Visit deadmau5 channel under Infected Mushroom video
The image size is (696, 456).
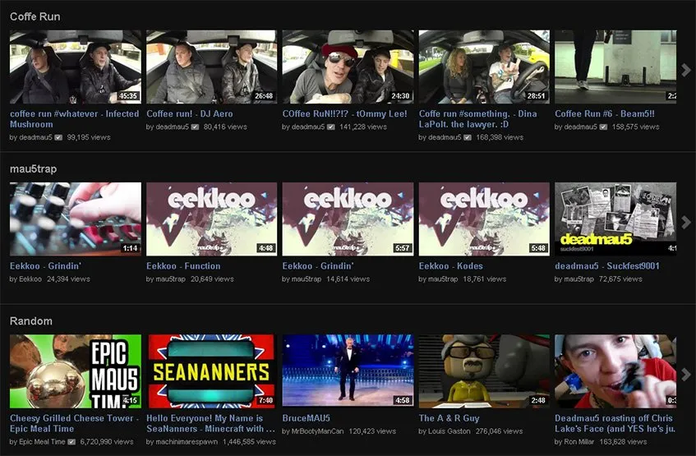35,138
